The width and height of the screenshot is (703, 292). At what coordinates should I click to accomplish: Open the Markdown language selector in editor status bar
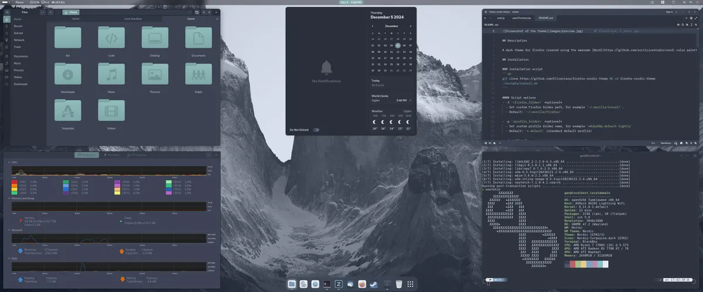tap(666, 142)
